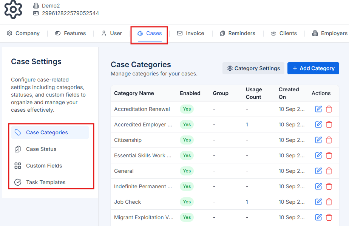This screenshot has width=349, height=226.
Task: Open Category Settings
Action: (x=253, y=68)
